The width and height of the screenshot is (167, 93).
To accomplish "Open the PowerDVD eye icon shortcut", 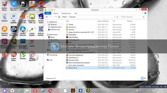I will (14, 31).
